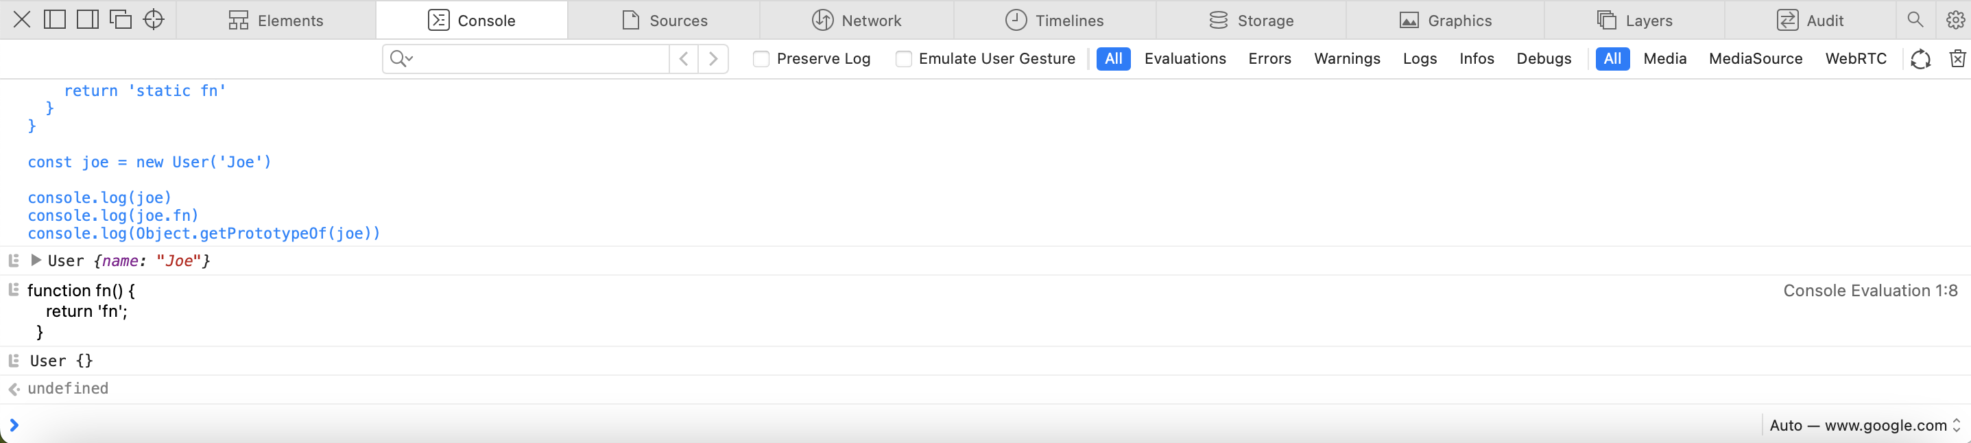Detach inspector into separate window
The image size is (1971, 443).
pos(121,20)
